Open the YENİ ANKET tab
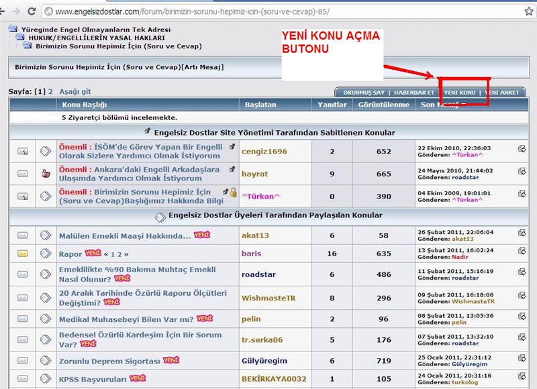This screenshot has width=537, height=389. 503,92
